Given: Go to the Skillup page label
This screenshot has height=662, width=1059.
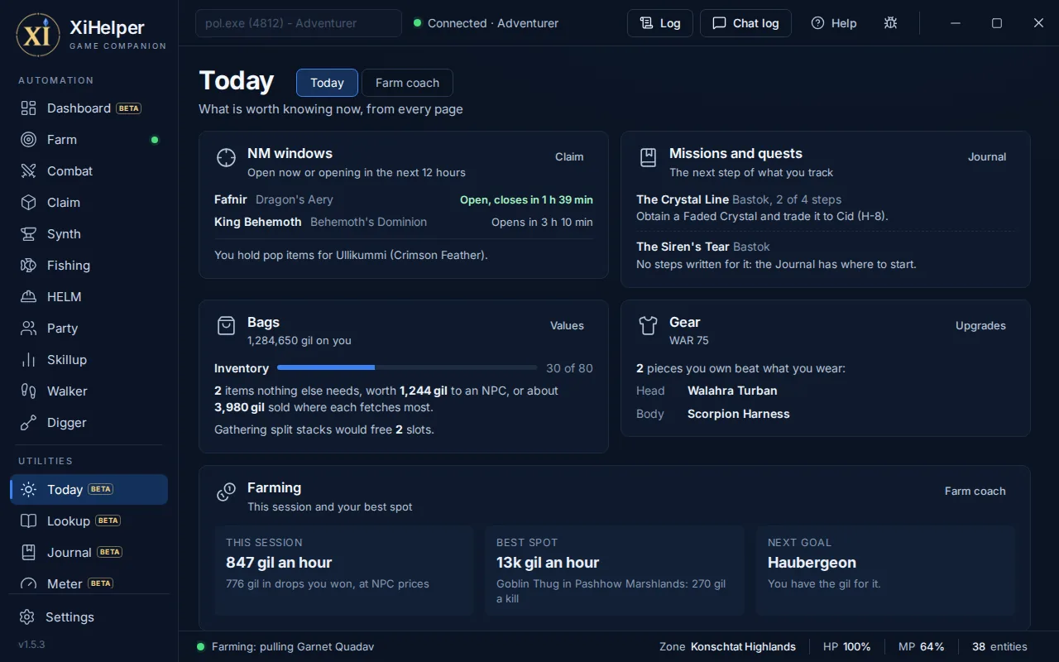Looking at the screenshot, I should [67, 360].
